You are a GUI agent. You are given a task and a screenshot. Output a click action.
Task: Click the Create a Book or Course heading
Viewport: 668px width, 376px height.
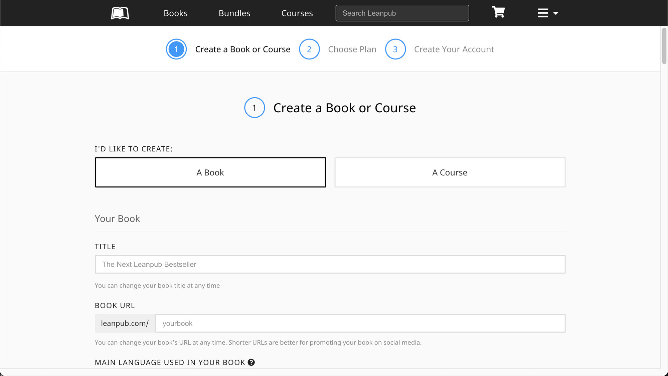344,108
